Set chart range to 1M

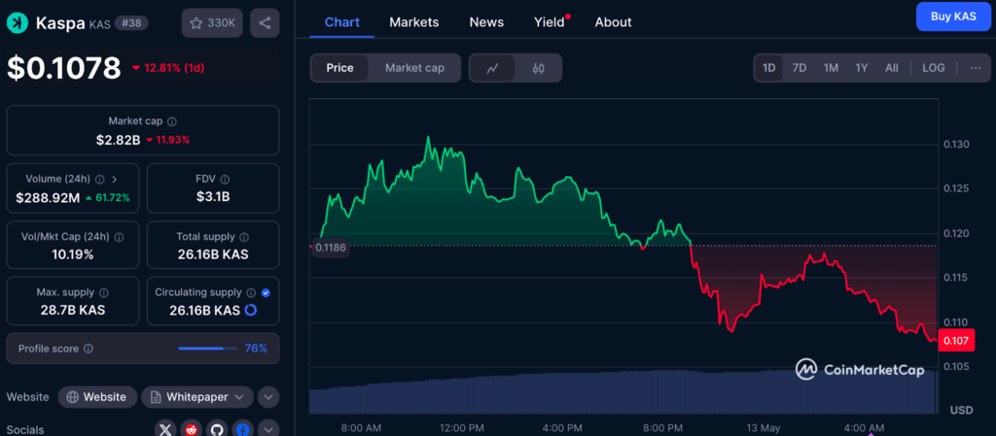[x=831, y=68]
